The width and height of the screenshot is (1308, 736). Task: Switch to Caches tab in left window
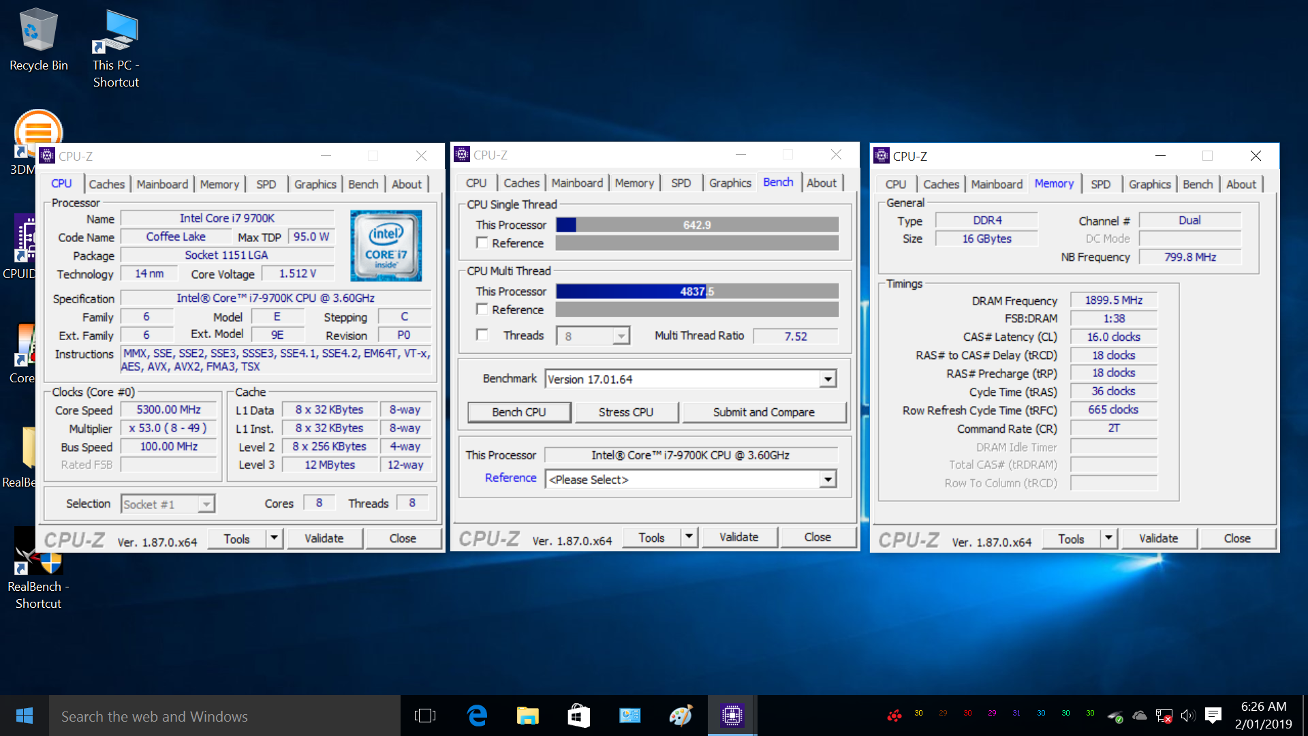(x=107, y=184)
